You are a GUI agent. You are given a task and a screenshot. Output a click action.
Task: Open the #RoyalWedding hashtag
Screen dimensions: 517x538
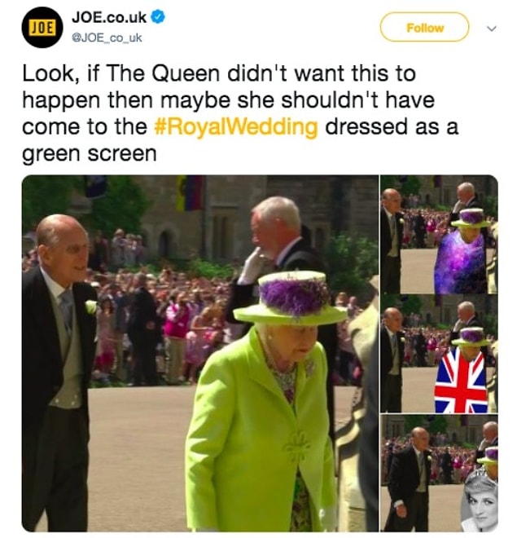coord(236,127)
